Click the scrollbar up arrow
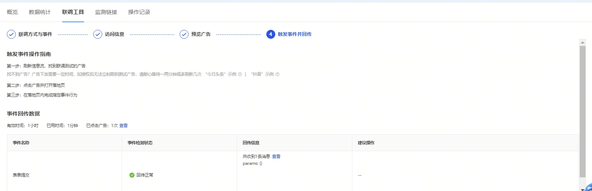Screen dimensions: 592x191 pyautogui.click(x=583, y=42)
